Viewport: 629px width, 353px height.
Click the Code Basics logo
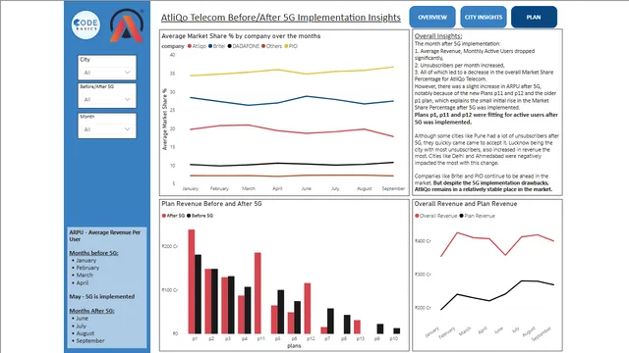pos(86,25)
